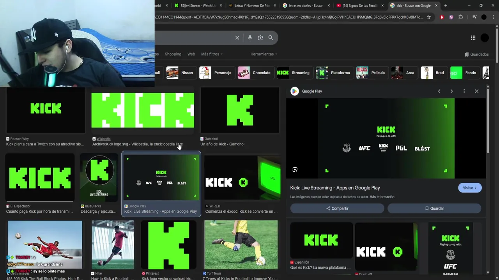499x280 pixels.
Task: Open Gamohol single K logo thumbnail
Action: point(240,110)
